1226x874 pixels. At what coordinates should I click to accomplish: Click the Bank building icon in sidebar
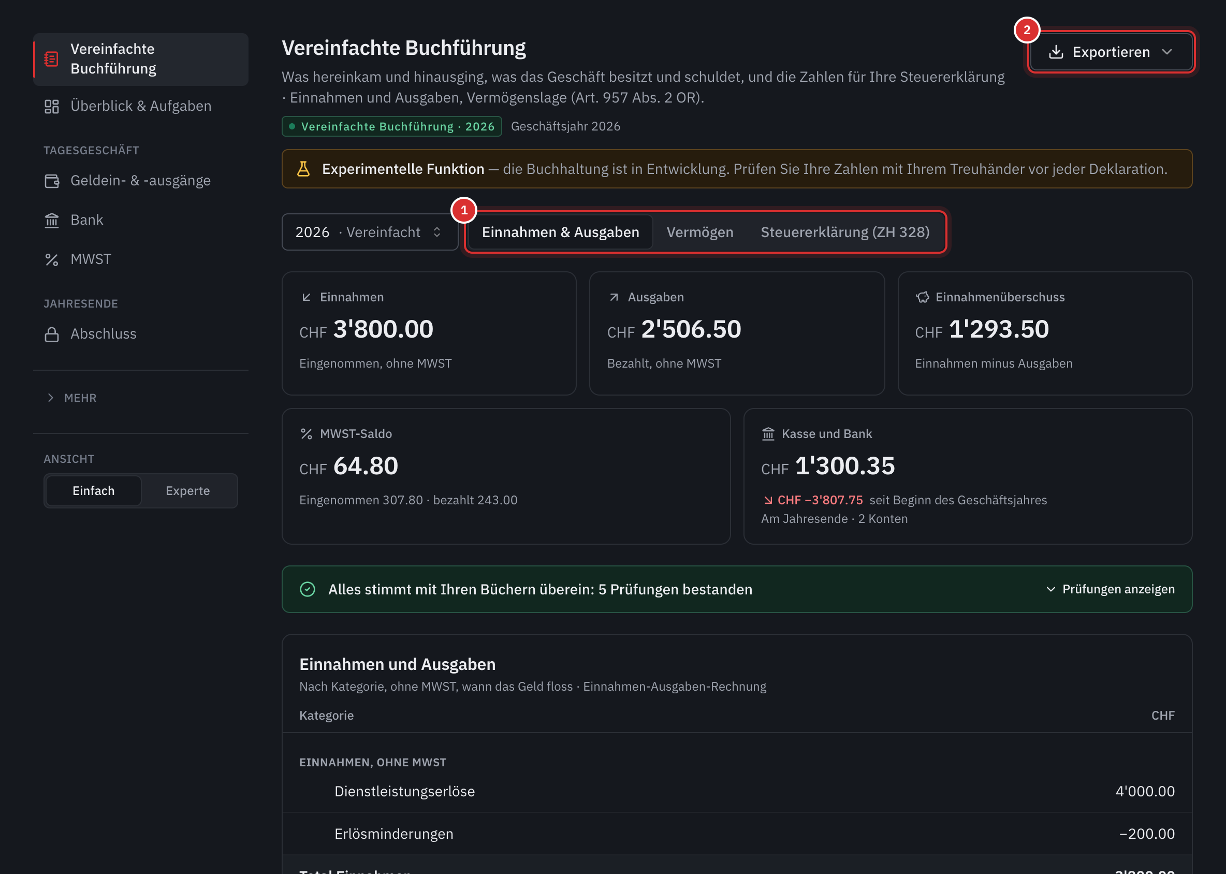[x=52, y=220]
